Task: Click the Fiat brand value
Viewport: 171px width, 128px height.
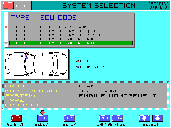Action: tap(87, 86)
